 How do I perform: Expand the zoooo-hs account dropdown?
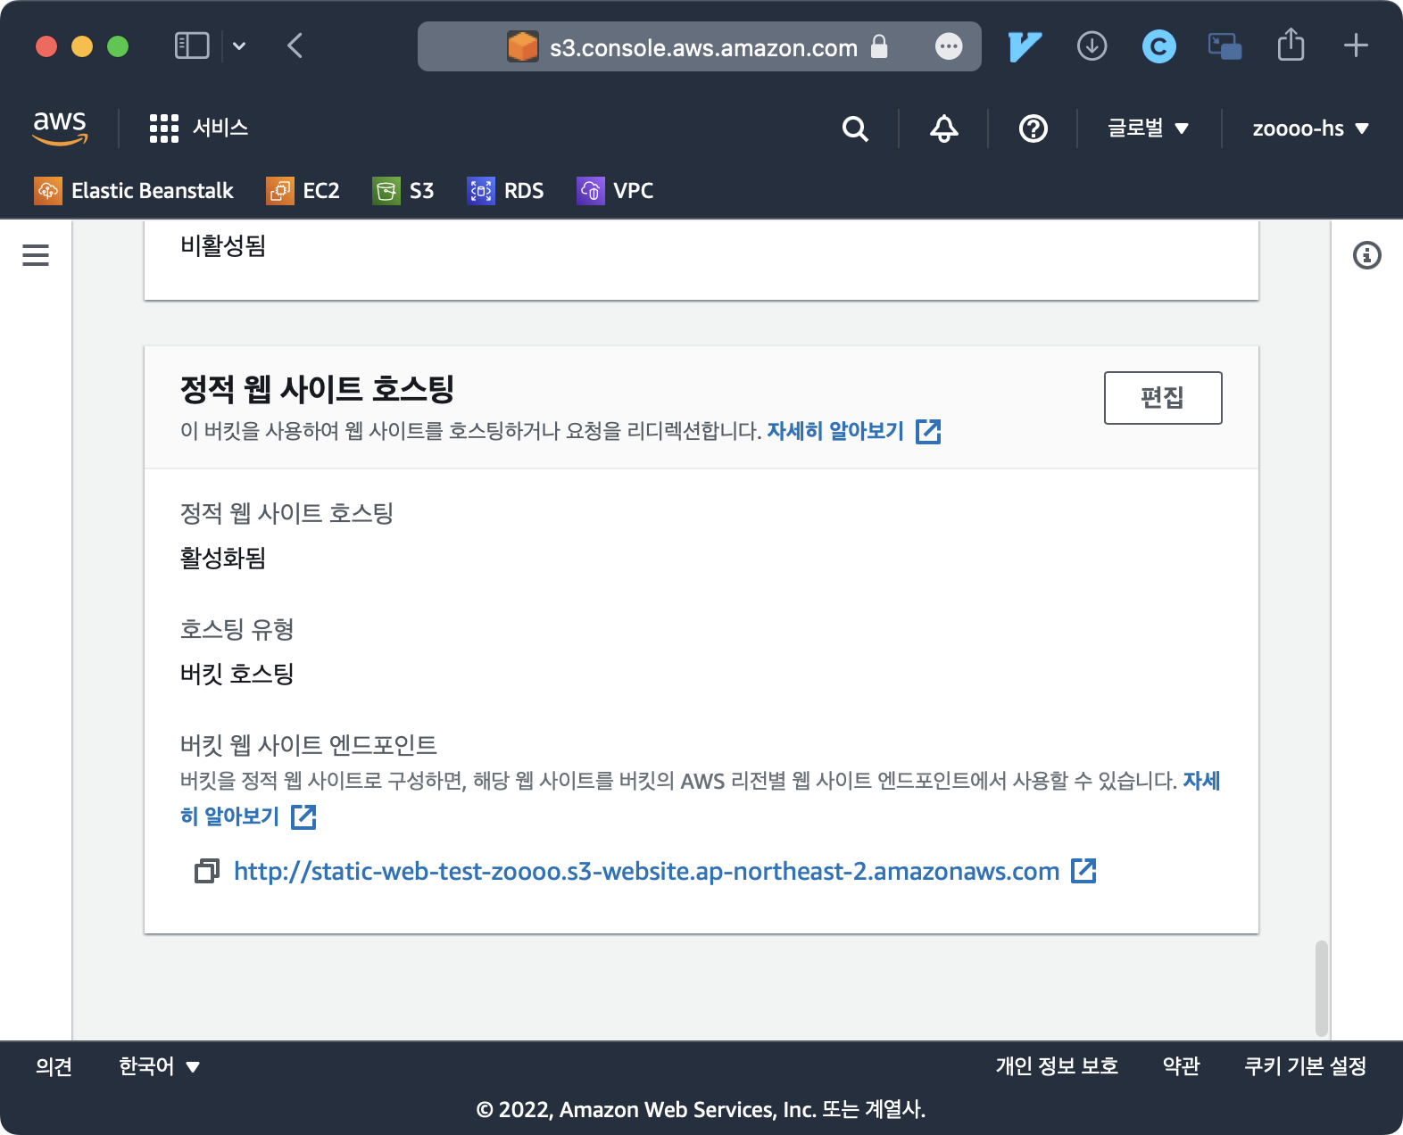[1310, 128]
